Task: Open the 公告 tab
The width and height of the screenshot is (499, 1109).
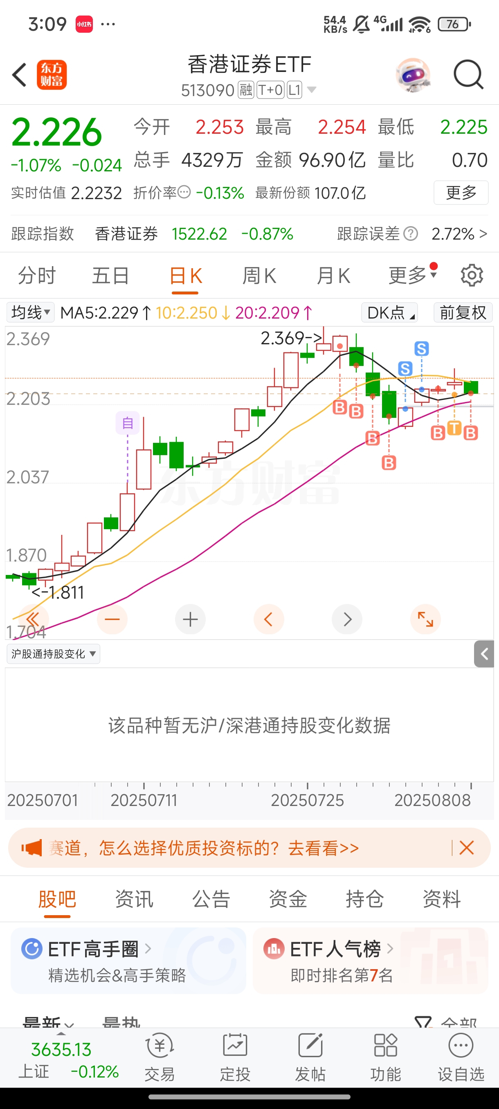Action: (211, 899)
